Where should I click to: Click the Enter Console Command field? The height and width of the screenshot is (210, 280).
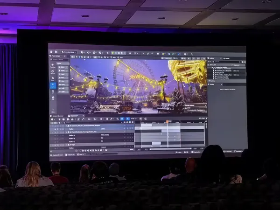(x=102, y=154)
